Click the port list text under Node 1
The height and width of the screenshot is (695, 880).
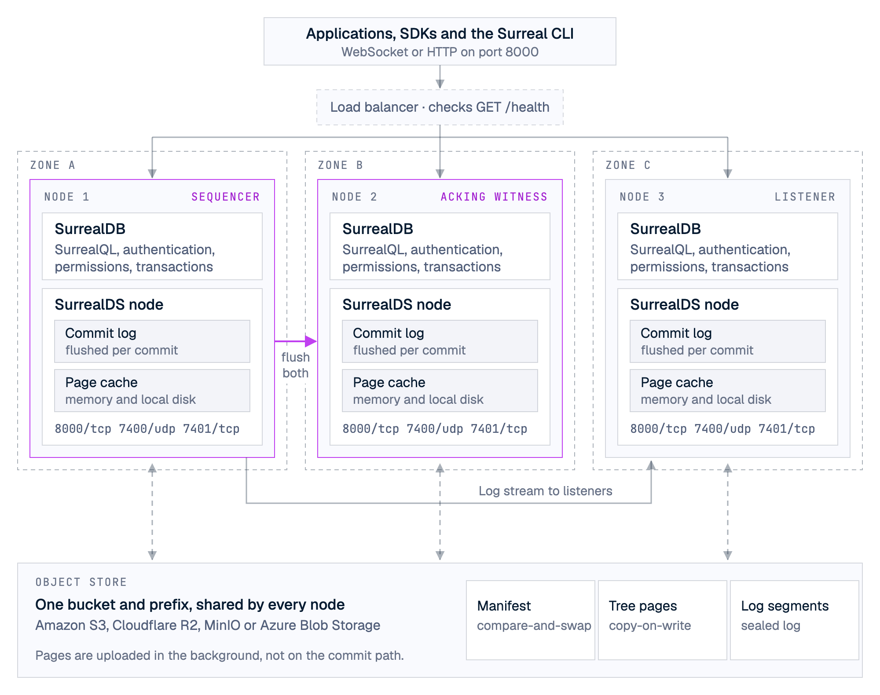pyautogui.click(x=147, y=429)
